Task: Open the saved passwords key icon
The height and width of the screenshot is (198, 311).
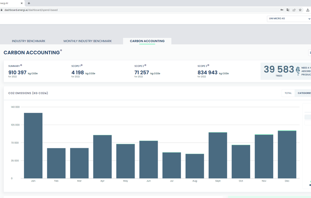Action: (282, 10)
